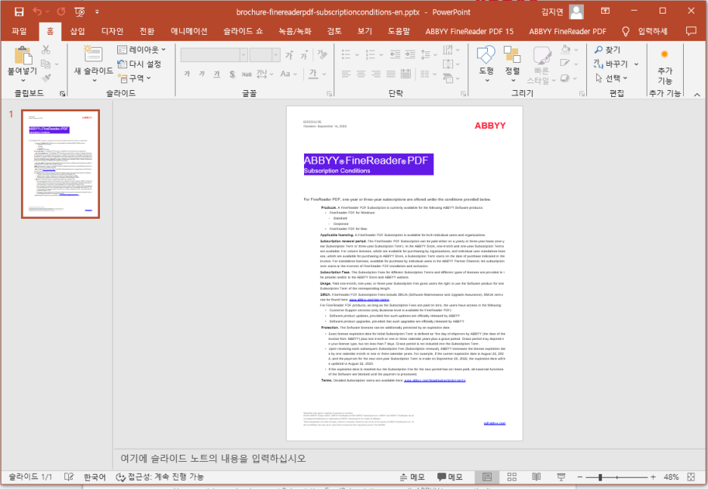Click the slide notes input area
The width and height of the screenshot is (708, 489).
[x=408, y=458]
